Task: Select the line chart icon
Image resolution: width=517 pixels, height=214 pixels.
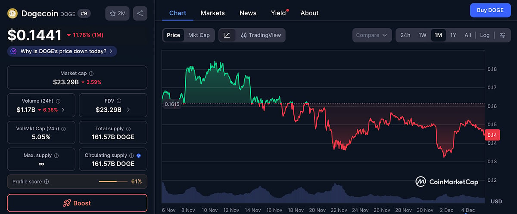Action: [227, 35]
